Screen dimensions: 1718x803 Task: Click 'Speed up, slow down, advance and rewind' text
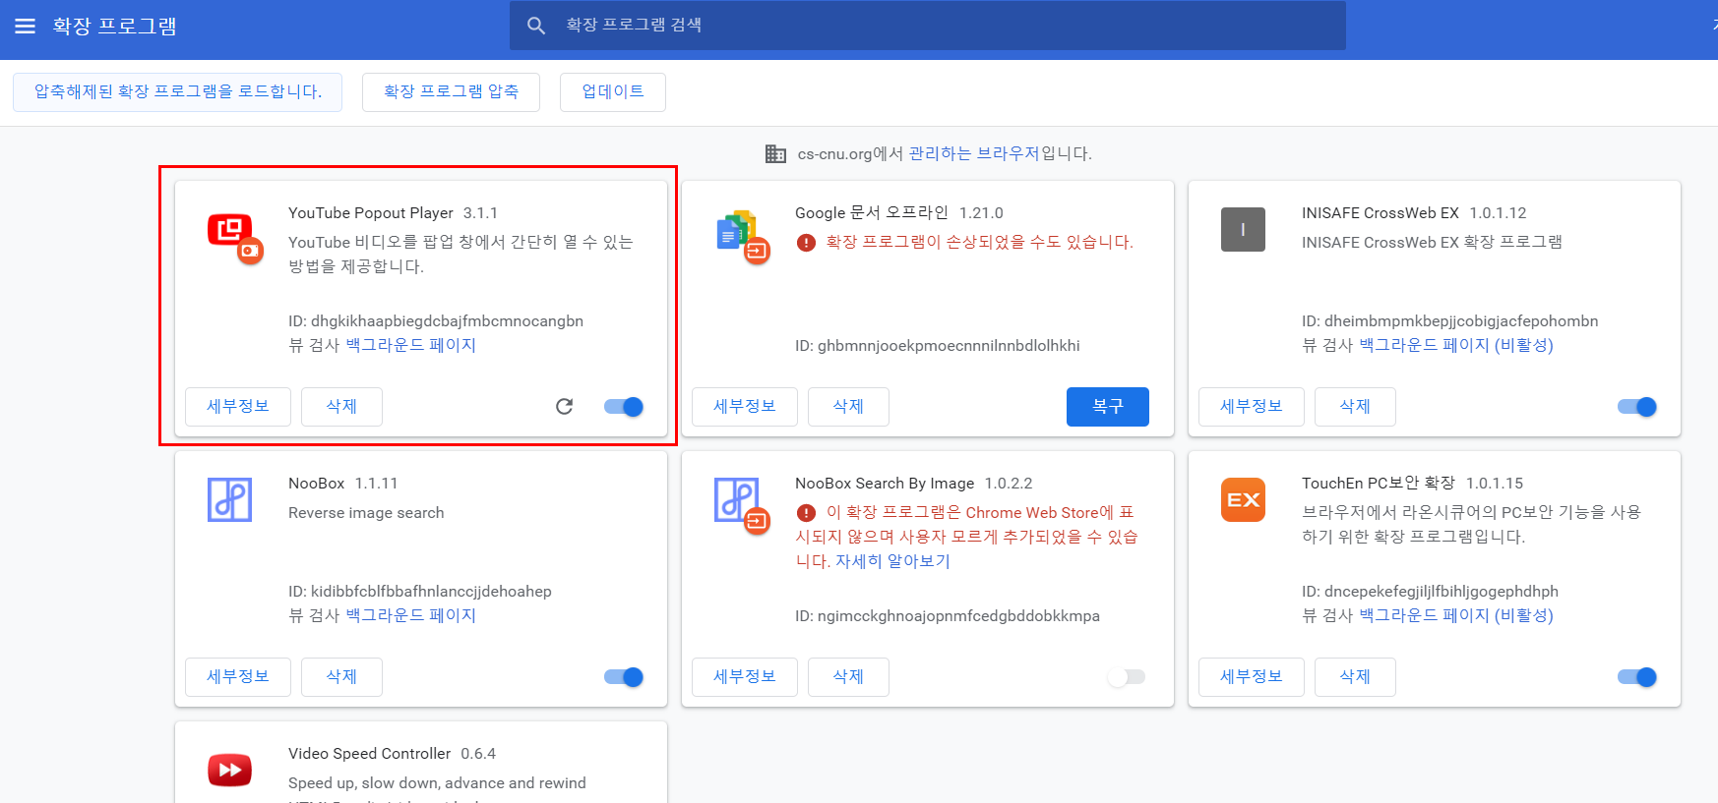tap(437, 783)
